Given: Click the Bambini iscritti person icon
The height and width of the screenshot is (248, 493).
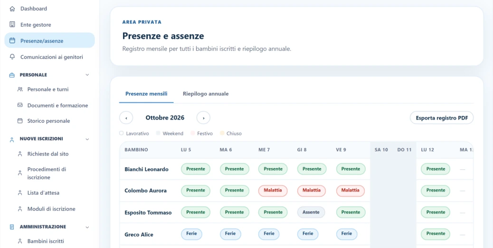Looking at the screenshot, I should tap(20, 241).
